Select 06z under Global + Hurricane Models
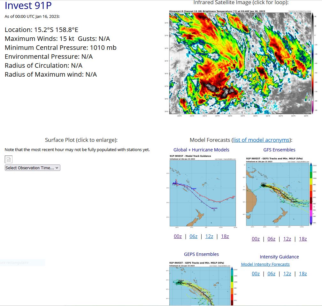This screenshot has width=322, height=306. click(x=194, y=236)
